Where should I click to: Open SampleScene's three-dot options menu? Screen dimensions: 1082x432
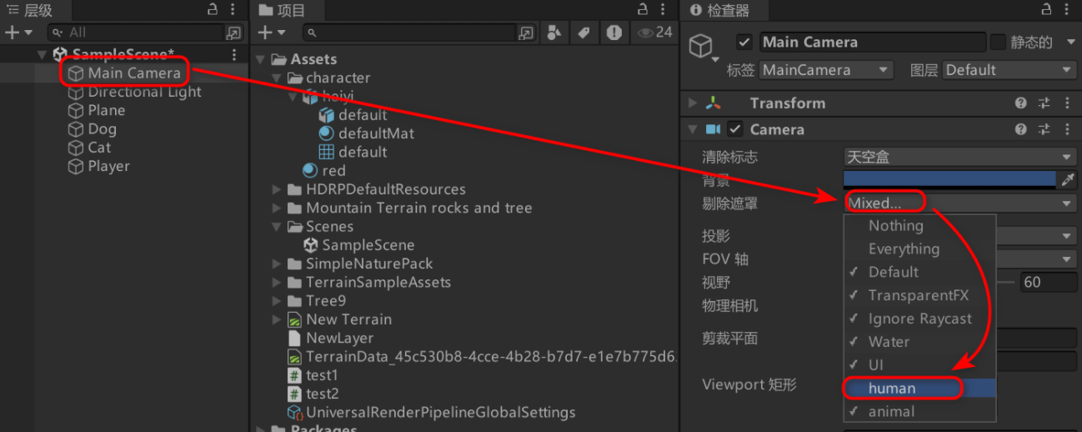pos(234,54)
